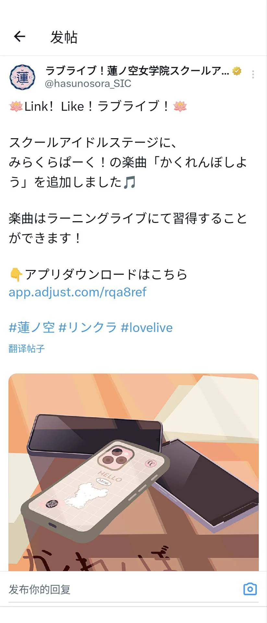Viewport: 267px width, 623px height.
Task: Click the post text mentioning かくれんぼしよう
Action: (x=128, y=162)
